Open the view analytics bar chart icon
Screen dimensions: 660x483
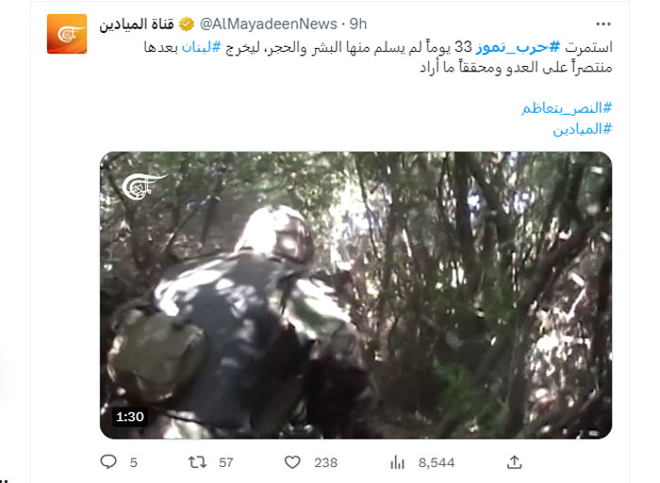(397, 462)
